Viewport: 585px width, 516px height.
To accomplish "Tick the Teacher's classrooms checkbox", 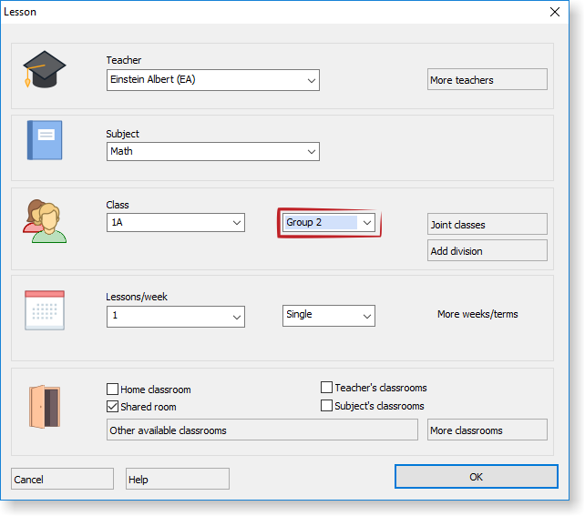I will click(327, 388).
